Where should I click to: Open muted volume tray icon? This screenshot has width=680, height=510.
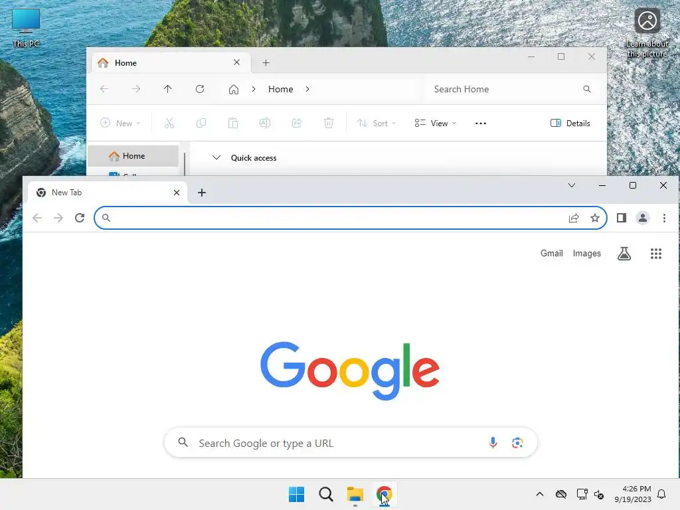[599, 494]
